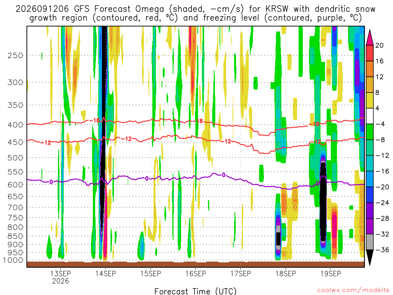Select the red color swatch above 16
The width and height of the screenshot is (393, 295).
[x=370, y=53]
